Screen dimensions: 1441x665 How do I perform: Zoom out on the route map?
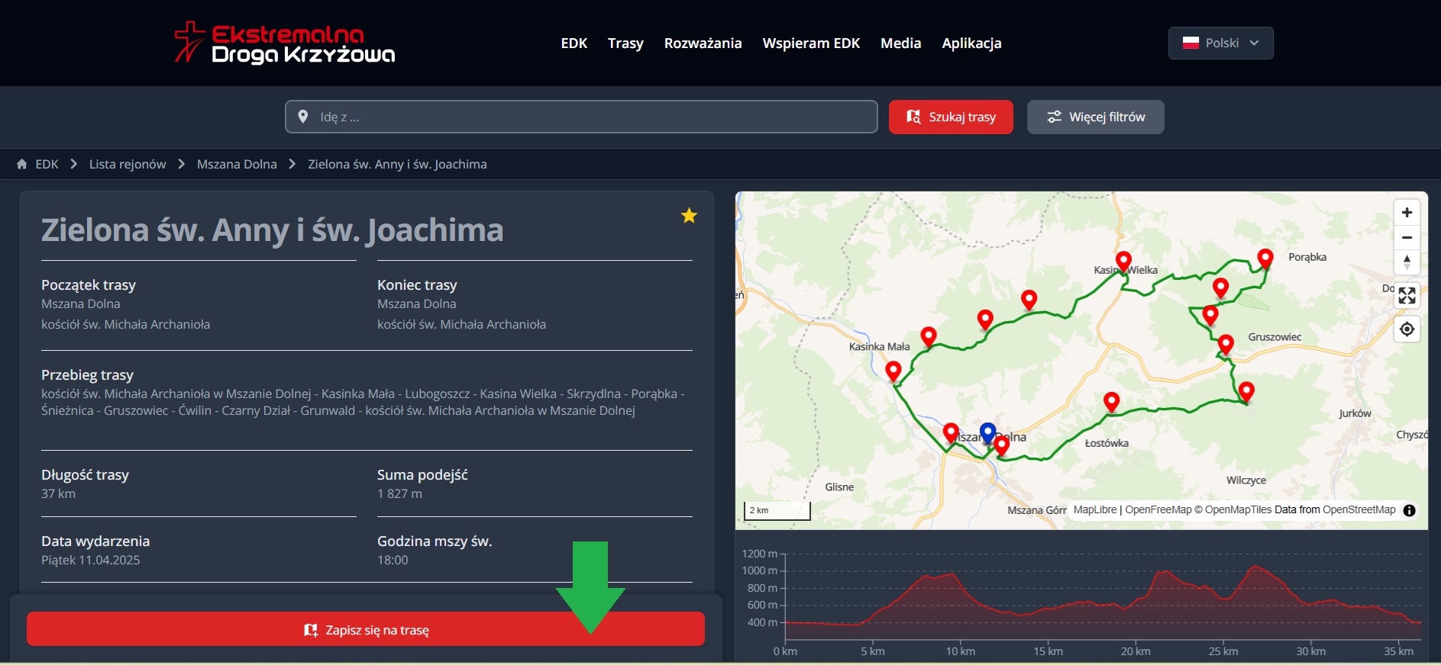(1407, 238)
